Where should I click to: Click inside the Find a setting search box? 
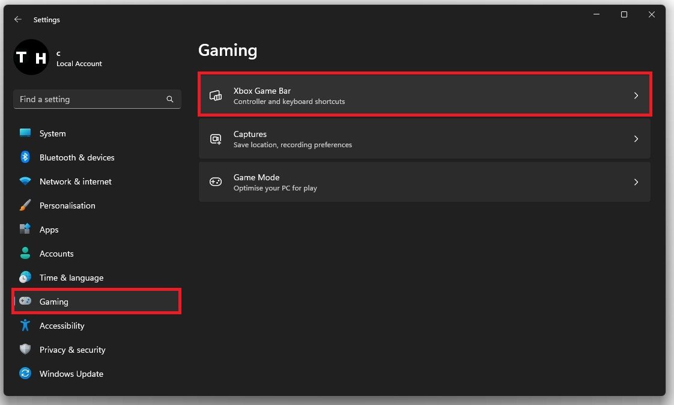coord(90,99)
